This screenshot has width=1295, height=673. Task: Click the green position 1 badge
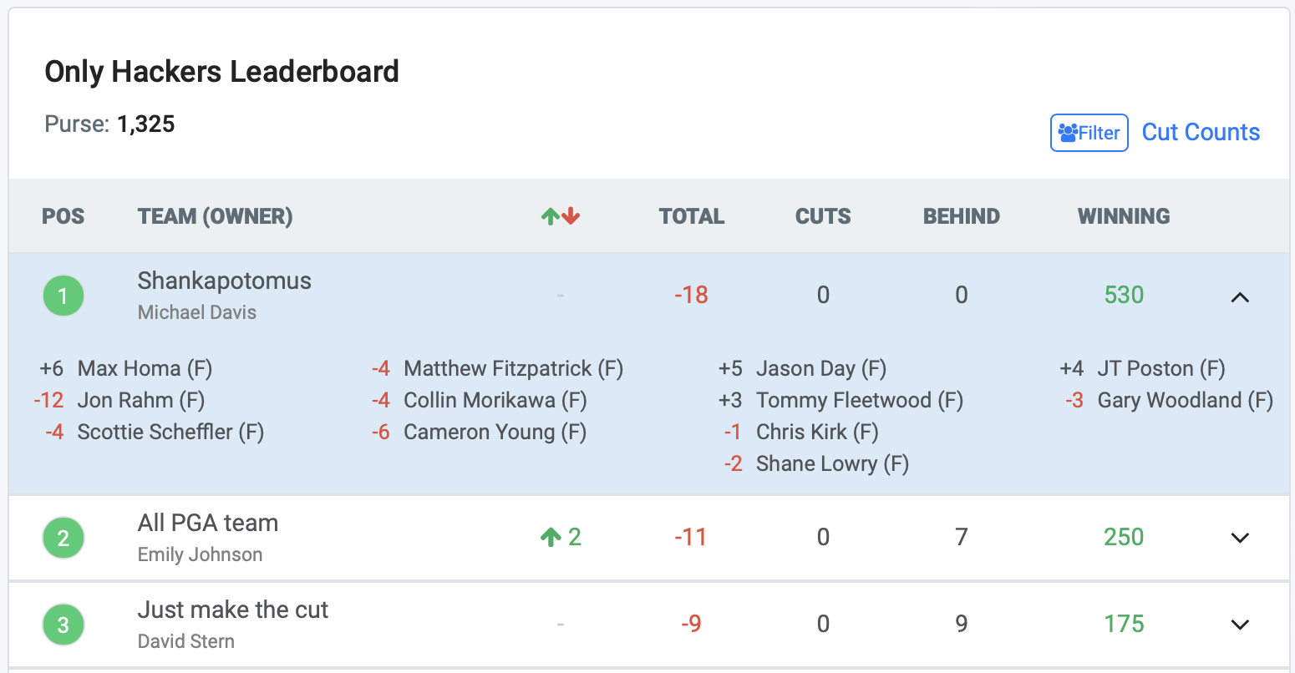coord(63,296)
